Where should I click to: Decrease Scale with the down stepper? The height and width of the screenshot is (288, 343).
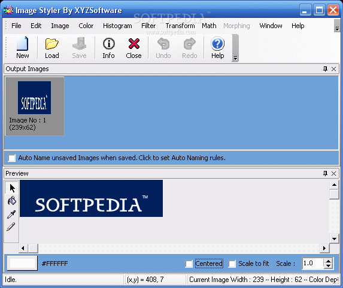(x=328, y=266)
